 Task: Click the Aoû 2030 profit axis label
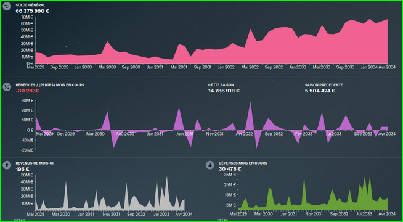125,134
